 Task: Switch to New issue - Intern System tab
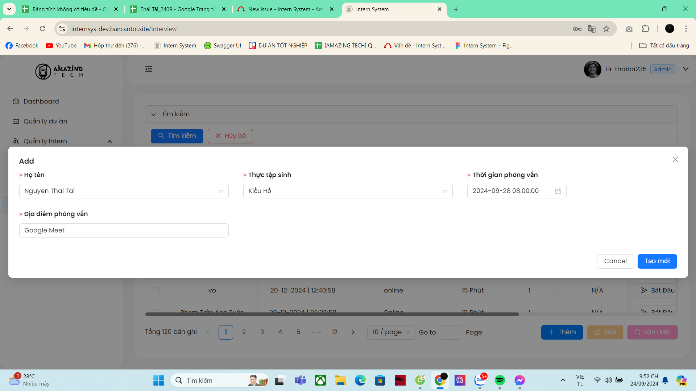pos(285,9)
